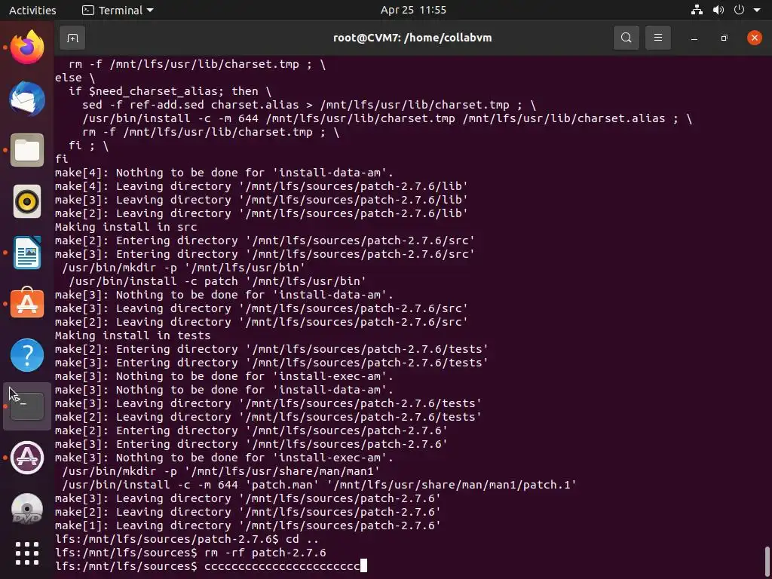Click the terminal vertical scrollbar handle
The image size is (772, 579).
pos(767,560)
